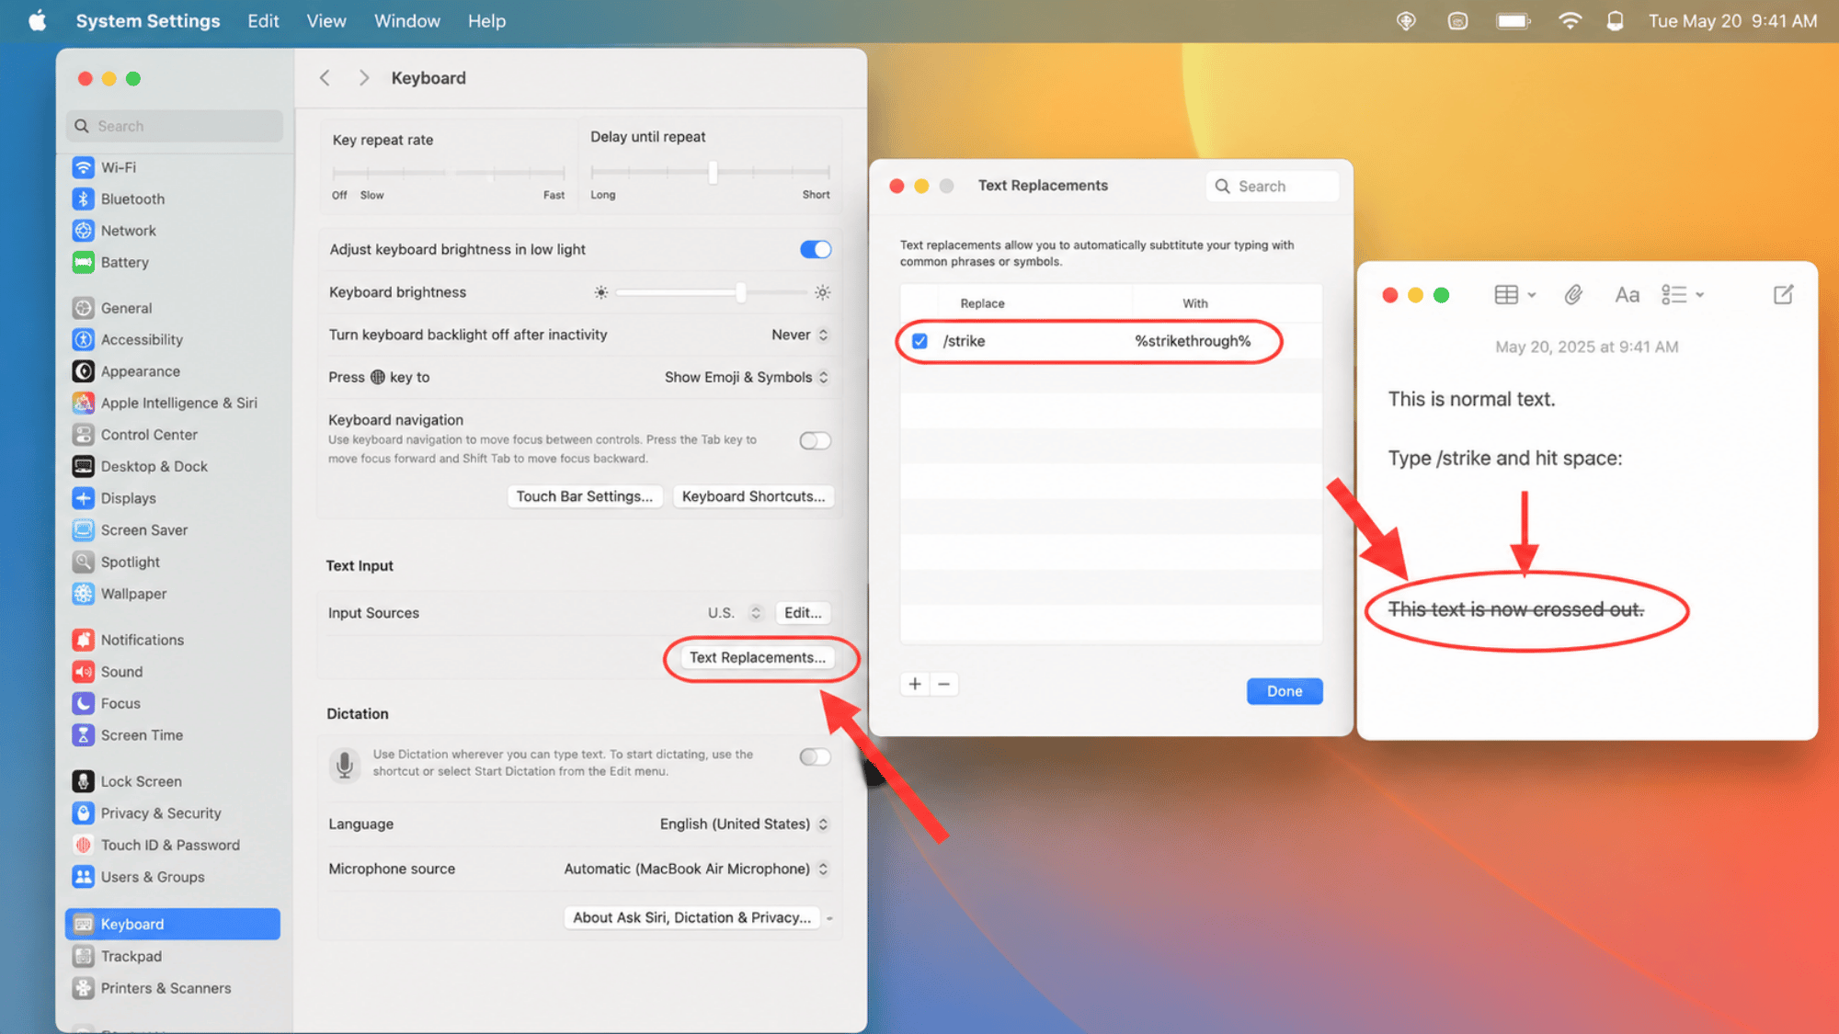The image size is (1839, 1034).
Task: Click the Wi-Fi icon in the menu bar
Action: pyautogui.click(x=1570, y=21)
